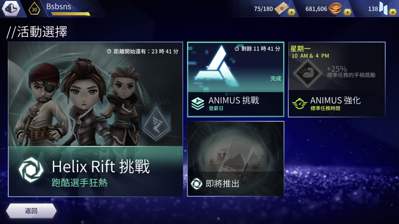Open the Helix Rift 挑戰 event card

pos(95,119)
